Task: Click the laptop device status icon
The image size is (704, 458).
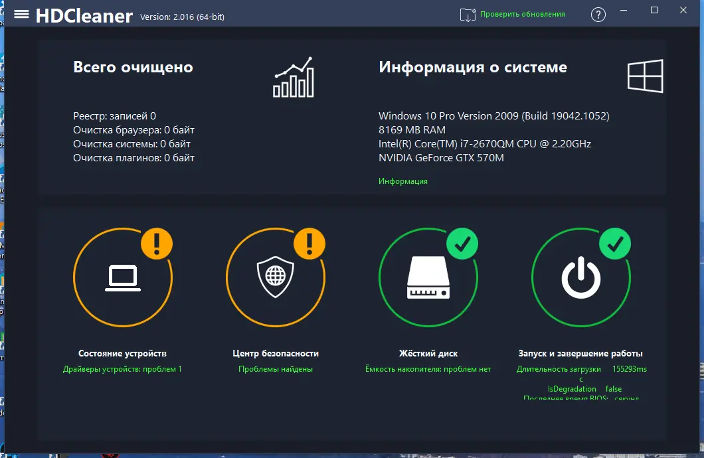Action: [x=123, y=278]
